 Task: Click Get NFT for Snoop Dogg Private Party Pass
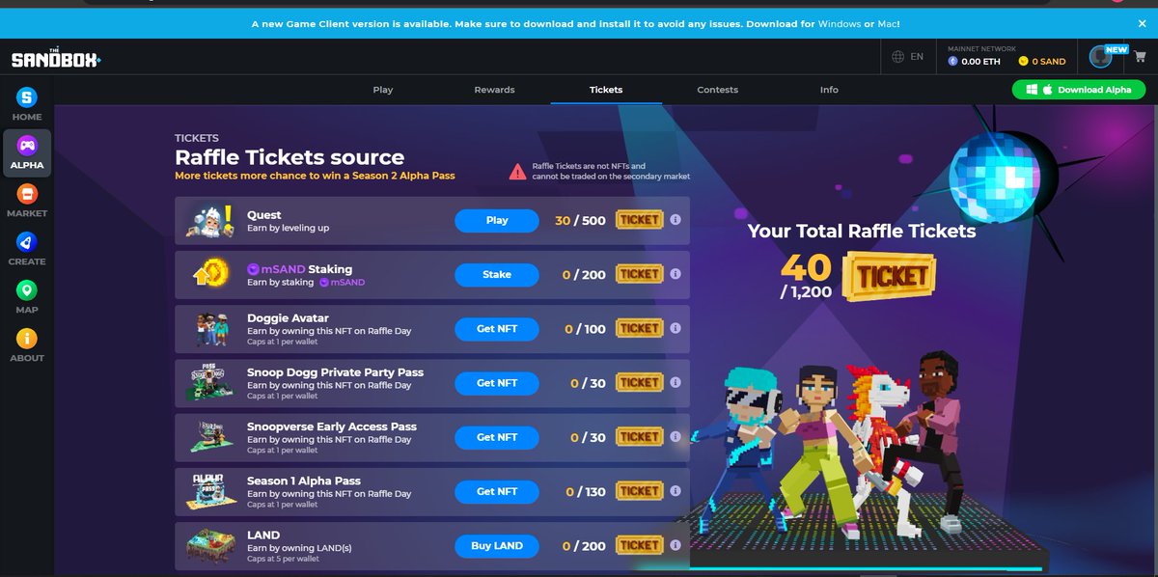tap(497, 383)
